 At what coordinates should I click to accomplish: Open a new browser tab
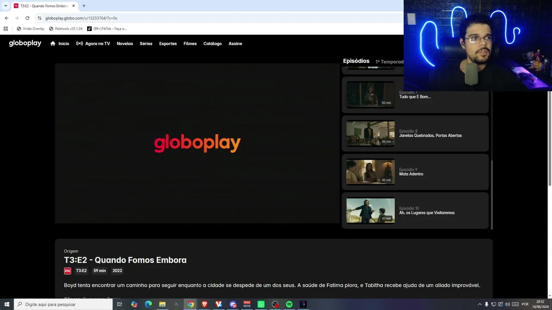pyautogui.click(x=84, y=6)
